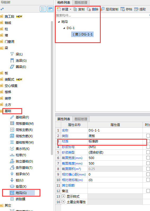150x211 pixels.
Task: Select the 连梁(G) coupling beam icon
Action: (x=12, y=60)
